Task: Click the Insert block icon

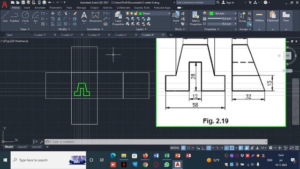Action: tap(176, 17)
